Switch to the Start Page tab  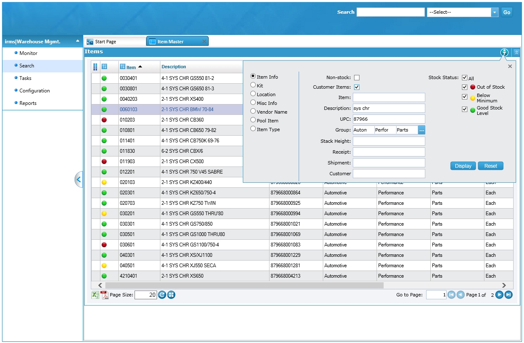click(x=105, y=42)
